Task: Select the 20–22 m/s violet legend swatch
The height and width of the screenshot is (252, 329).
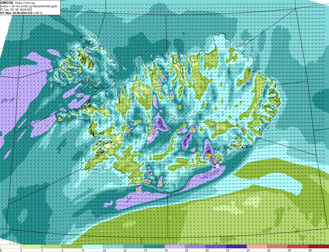Action: pyautogui.click(x=216, y=246)
